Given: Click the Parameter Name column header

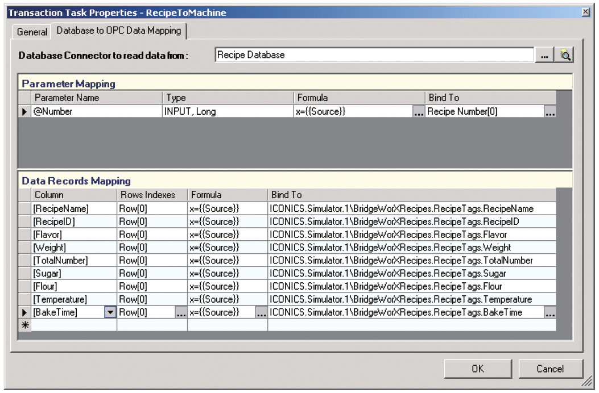Looking at the screenshot, I should 97,98.
